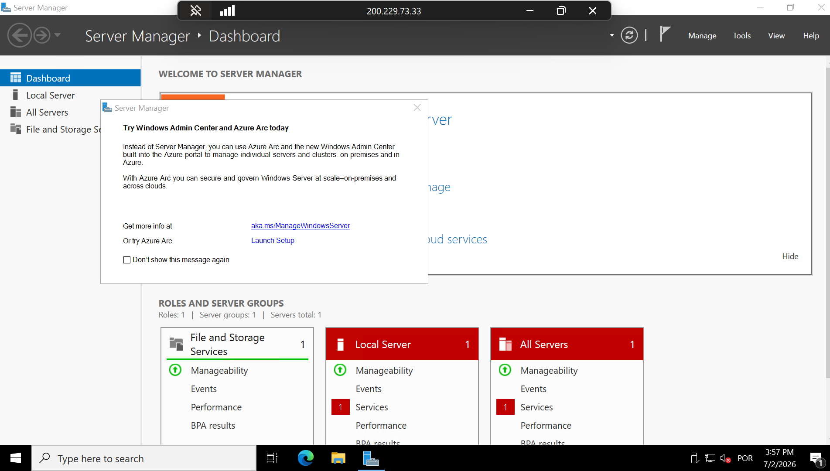Open the Windows Start menu
830x471 pixels.
[16, 458]
